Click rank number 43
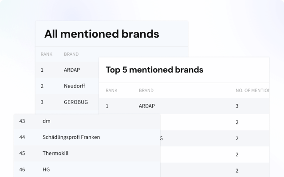This screenshot has height=177, width=284. [x=22, y=121]
